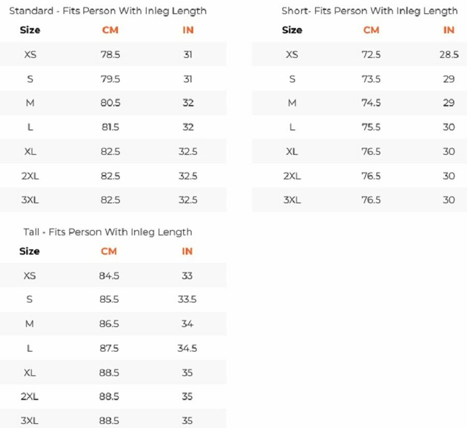Click the Tall inleg length table title
This screenshot has width=467, height=428.
coord(107,232)
